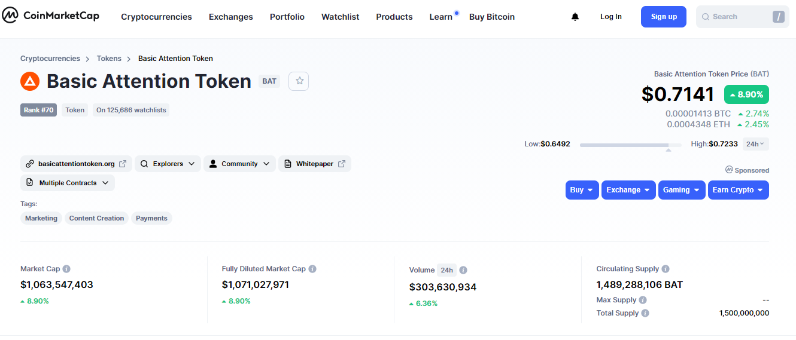Image resolution: width=796 pixels, height=340 pixels.
Task: Open the Products nav menu
Action: coord(394,17)
